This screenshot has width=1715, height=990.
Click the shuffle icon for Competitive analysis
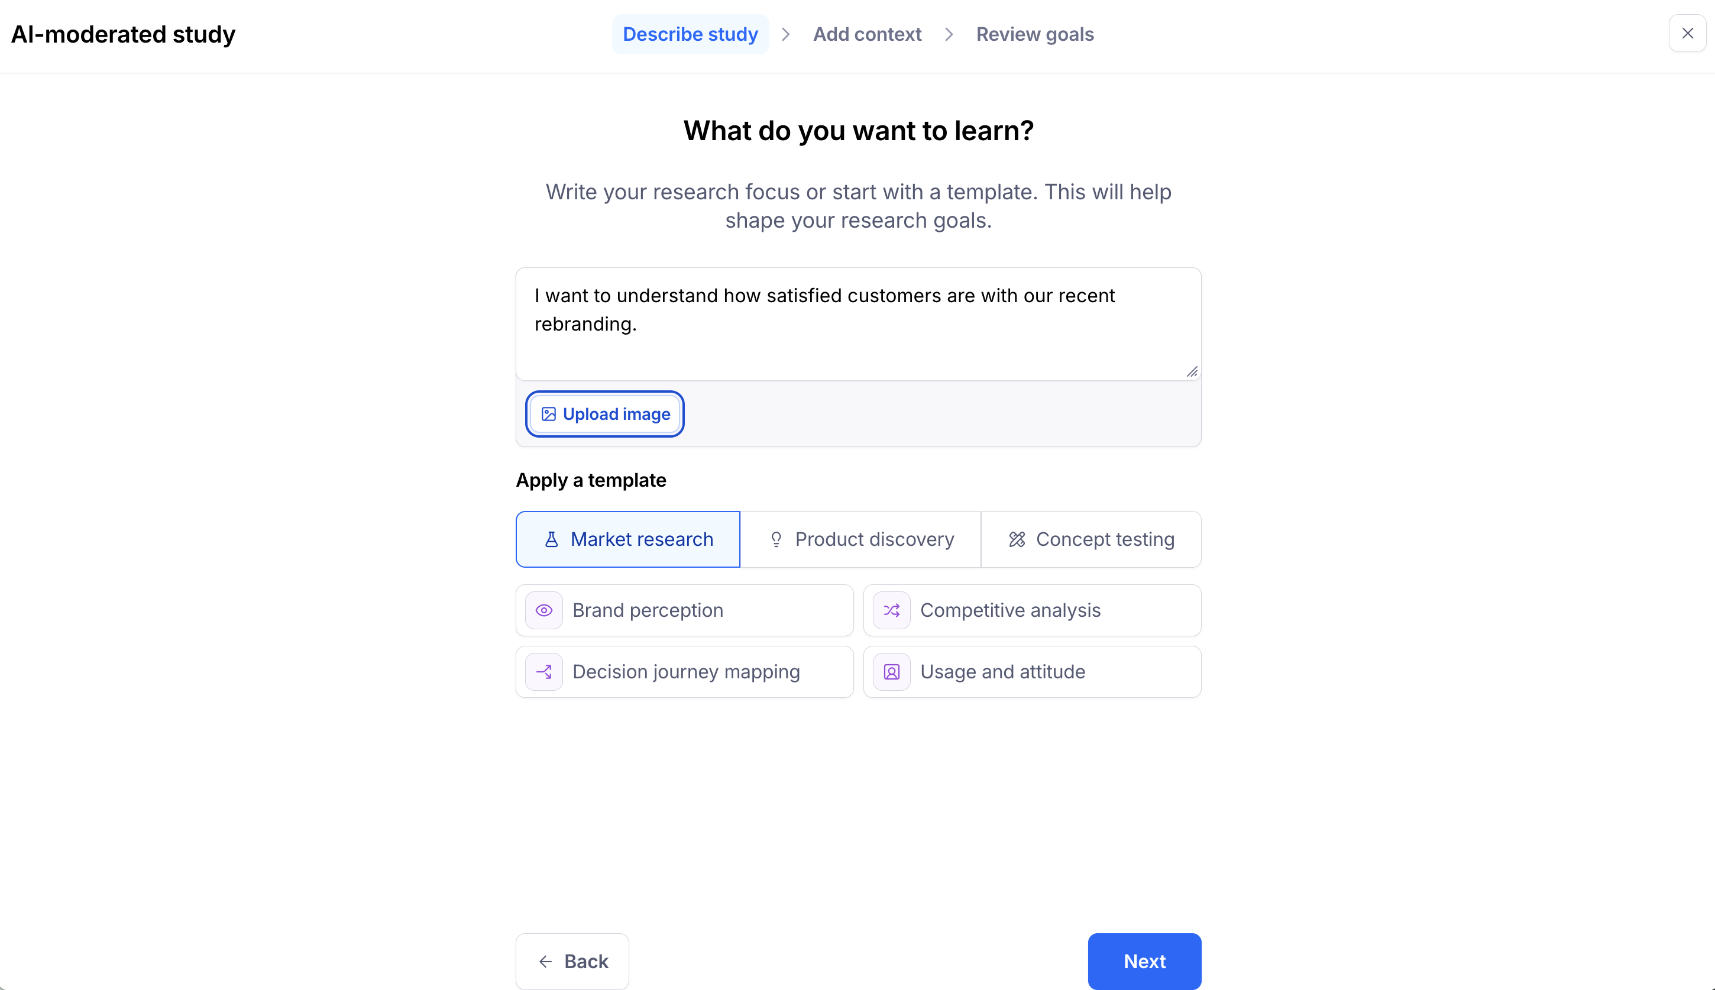(891, 610)
